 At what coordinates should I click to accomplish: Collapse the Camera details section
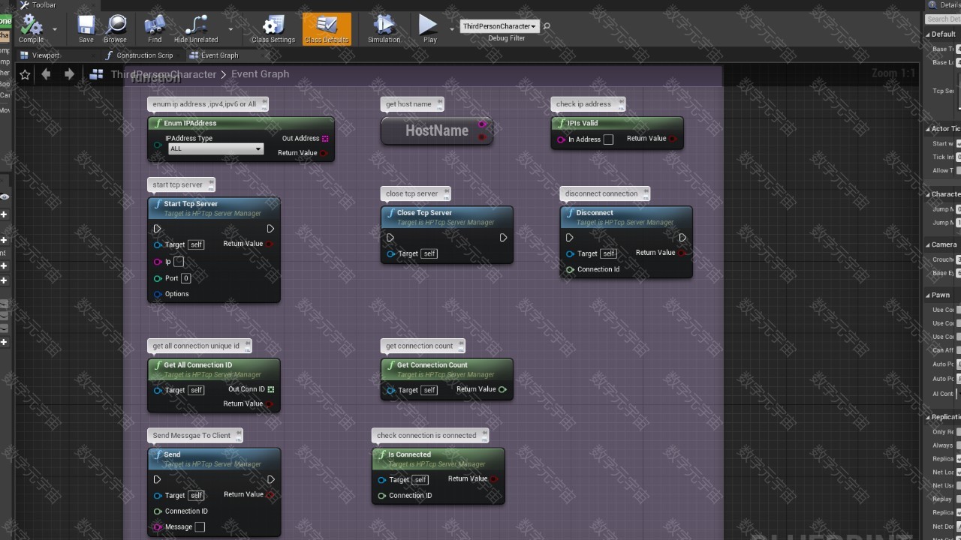tap(928, 244)
